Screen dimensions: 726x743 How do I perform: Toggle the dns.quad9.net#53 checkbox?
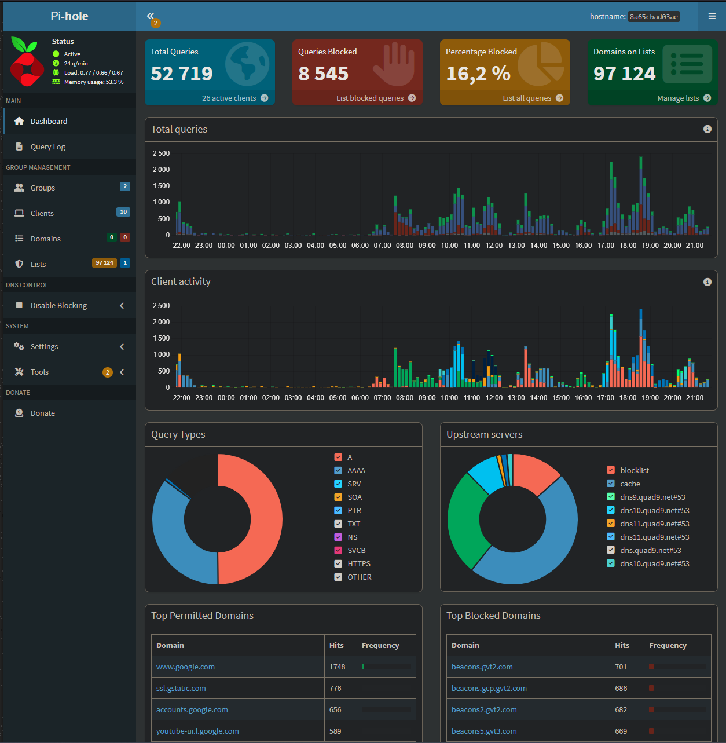click(x=611, y=550)
